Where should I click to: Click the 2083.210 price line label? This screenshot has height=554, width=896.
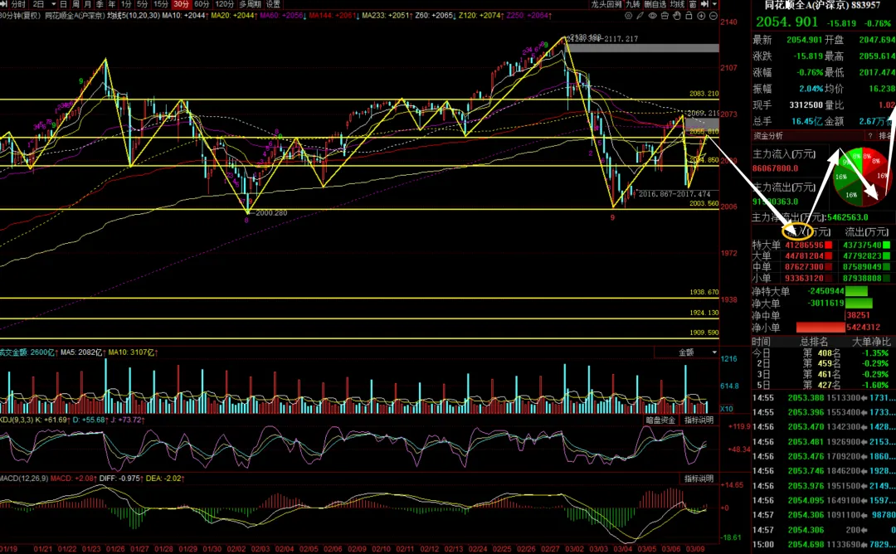(x=704, y=94)
